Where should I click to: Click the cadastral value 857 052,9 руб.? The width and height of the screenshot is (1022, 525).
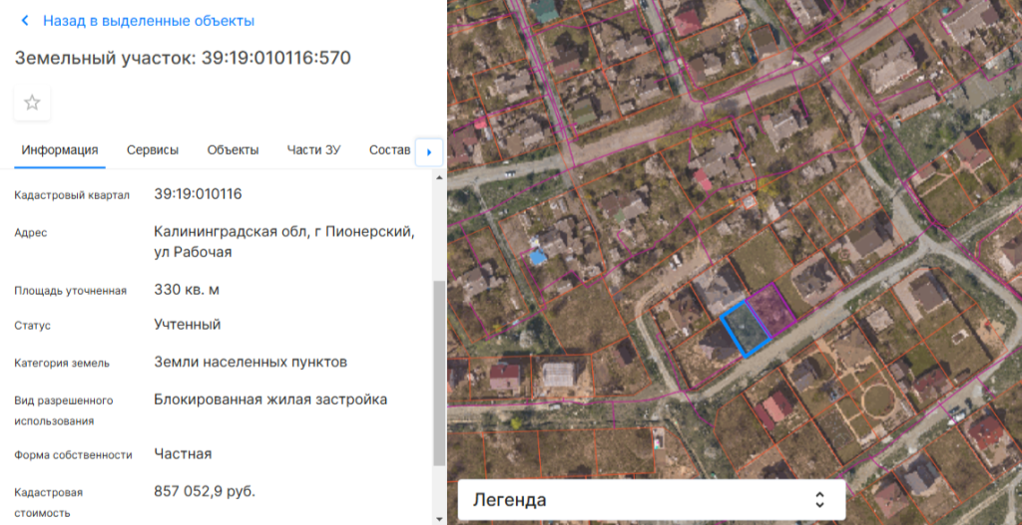[x=205, y=491]
